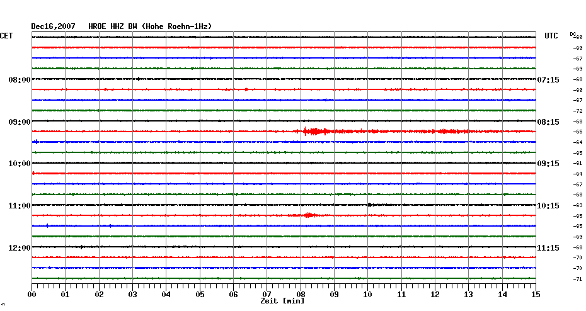586x311 pixels.
Task: Click minute 02 on the time axis
Action: 99,295
